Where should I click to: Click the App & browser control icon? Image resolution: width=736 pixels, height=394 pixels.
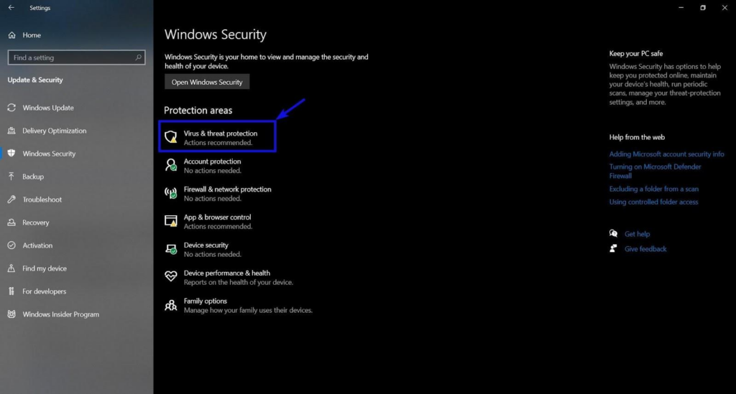[x=171, y=221]
